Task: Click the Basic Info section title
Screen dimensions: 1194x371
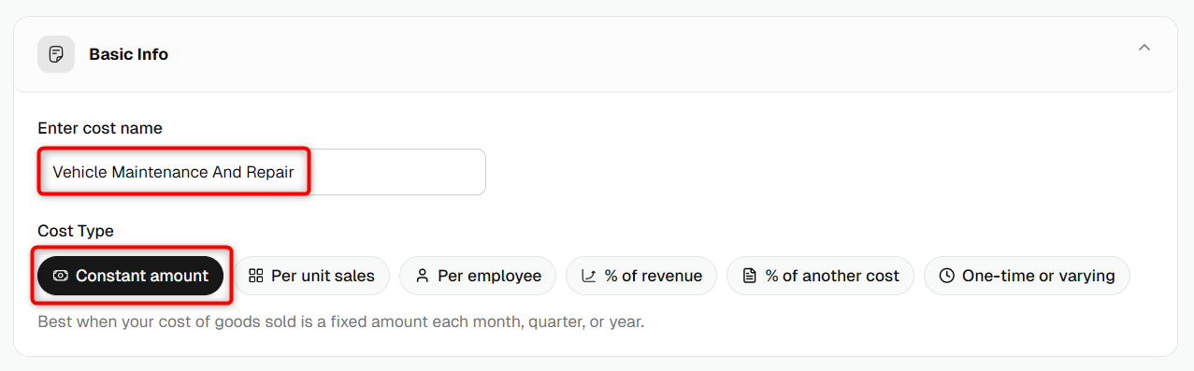Action: click(x=129, y=54)
